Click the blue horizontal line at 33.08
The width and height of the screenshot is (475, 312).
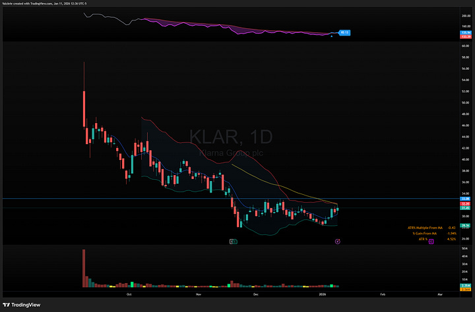point(231,199)
